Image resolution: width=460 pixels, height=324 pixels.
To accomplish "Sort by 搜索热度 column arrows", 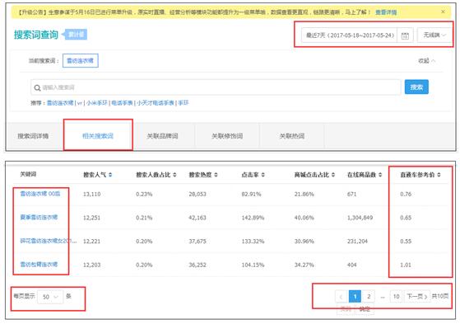I will tap(216, 175).
